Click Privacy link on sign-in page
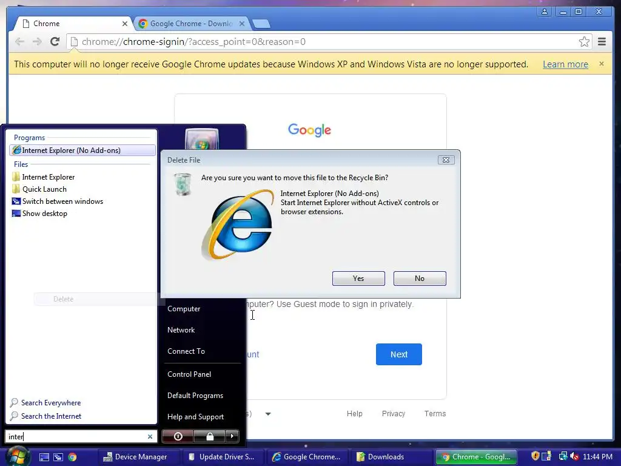The image size is (621, 466). coord(393,413)
